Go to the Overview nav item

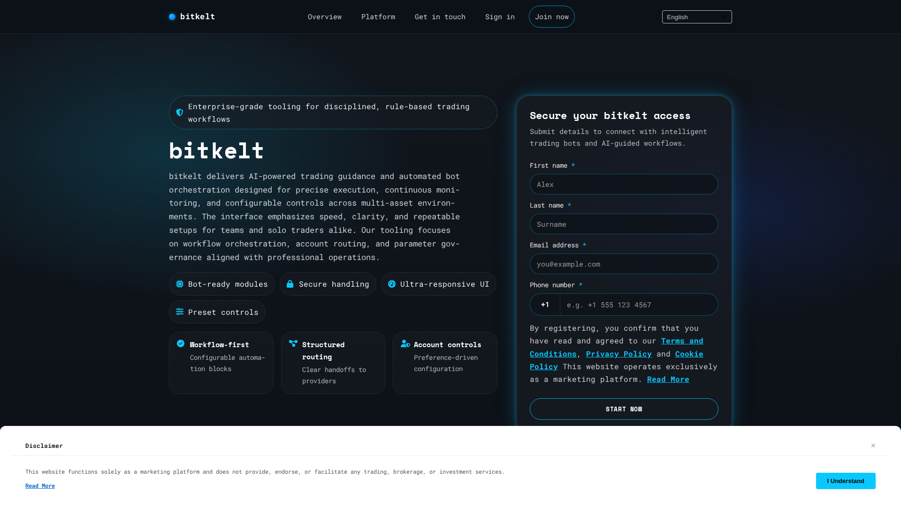[x=325, y=17]
